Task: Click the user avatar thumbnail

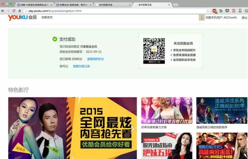Action: pyautogui.click(x=201, y=17)
